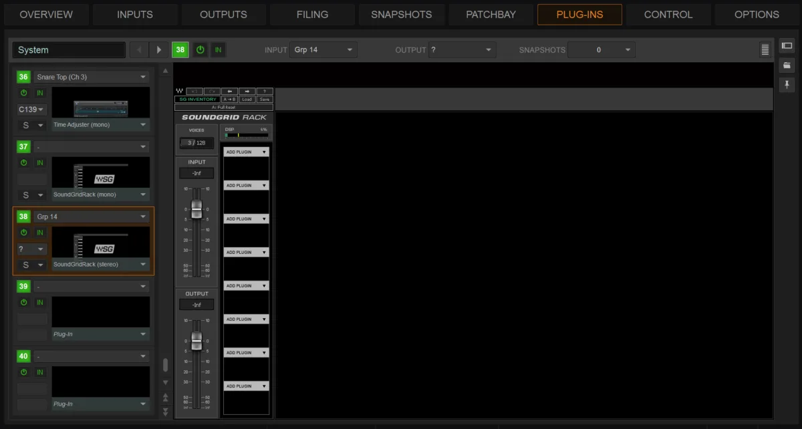Toggle IN button in header bar
The image size is (802, 429).
[218, 49]
